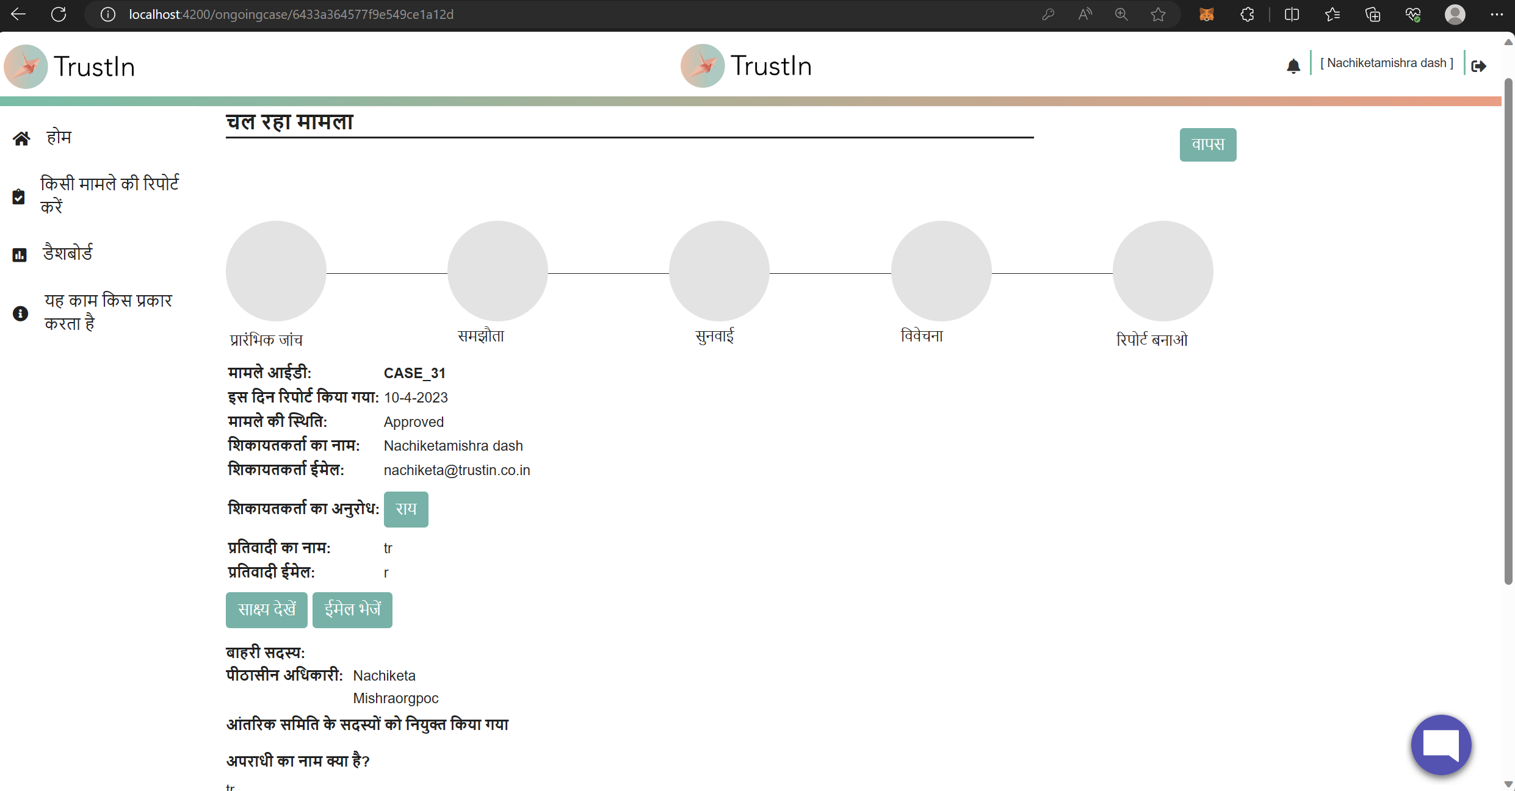Open the chat widget bubble
The image size is (1515, 791).
(1441, 745)
